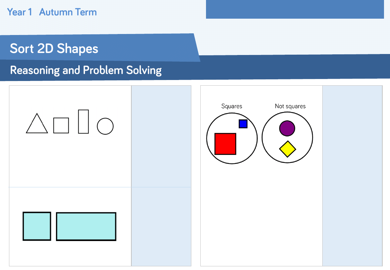Screen dimensions: 390x270
Task: Select the large red square
Action: point(225,144)
